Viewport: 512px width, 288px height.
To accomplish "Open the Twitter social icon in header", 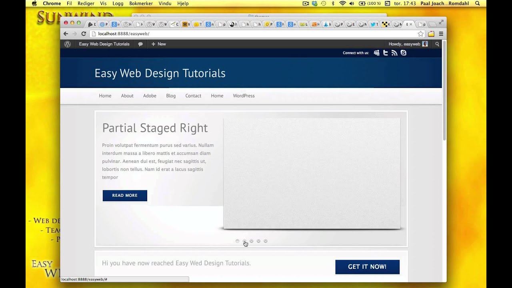I will (386, 53).
